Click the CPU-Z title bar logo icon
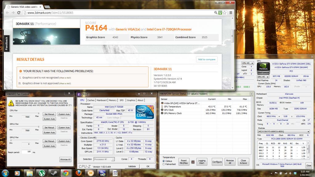Image resolution: width=315 pixels, height=177 pixels. tap(79, 94)
